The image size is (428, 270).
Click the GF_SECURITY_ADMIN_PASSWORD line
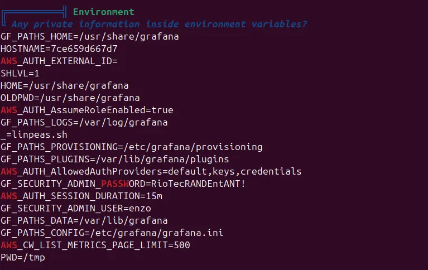tap(123, 184)
